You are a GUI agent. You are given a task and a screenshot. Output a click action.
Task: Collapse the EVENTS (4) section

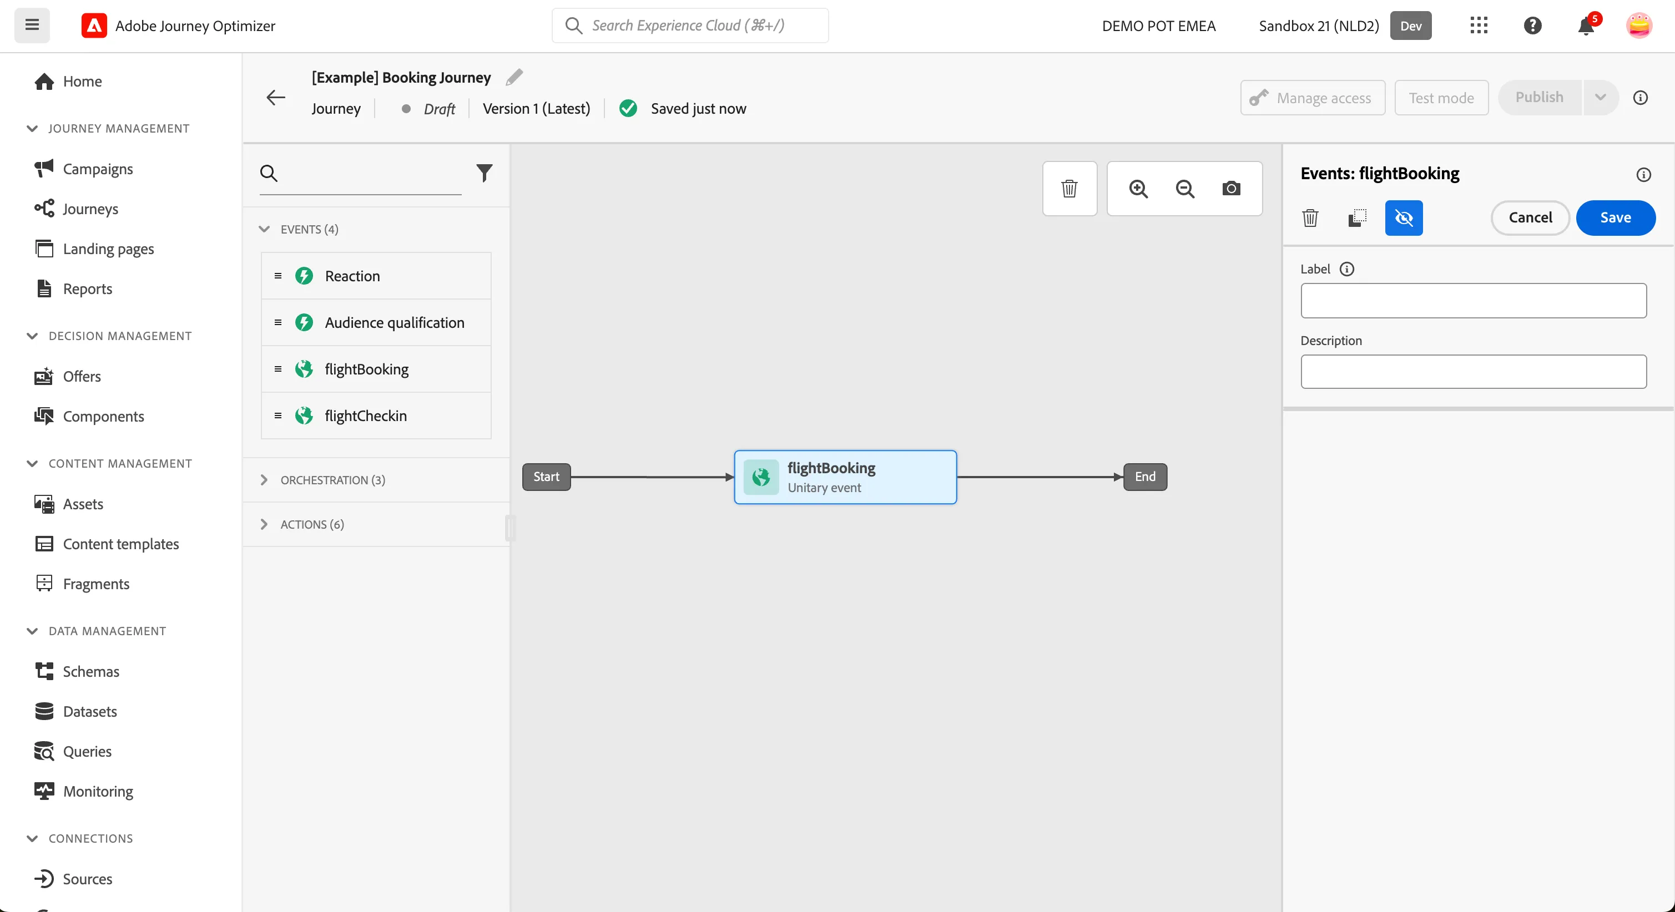(264, 229)
